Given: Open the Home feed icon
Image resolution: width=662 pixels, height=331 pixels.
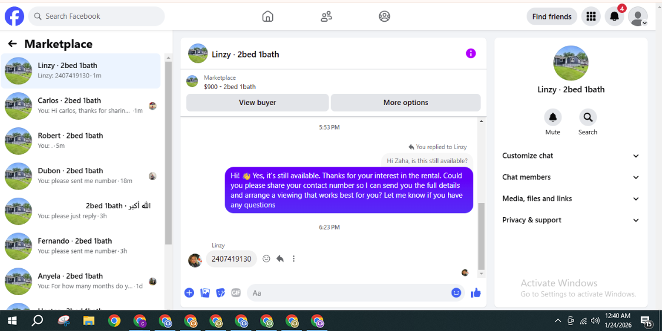Looking at the screenshot, I should 268,16.
